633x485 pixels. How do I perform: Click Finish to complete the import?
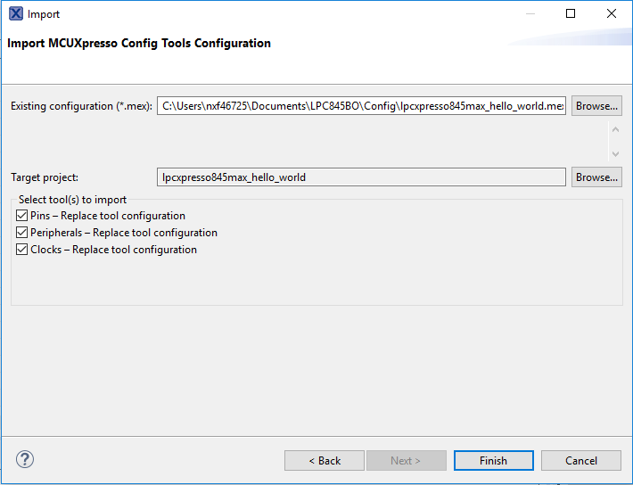pos(493,461)
